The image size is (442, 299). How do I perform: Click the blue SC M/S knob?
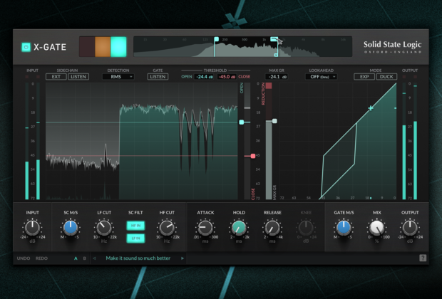pyautogui.click(x=70, y=228)
